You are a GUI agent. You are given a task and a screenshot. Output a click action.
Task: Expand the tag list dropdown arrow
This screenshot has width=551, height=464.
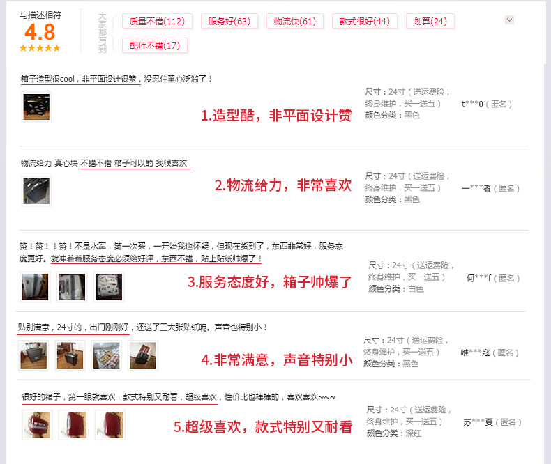[x=509, y=20]
